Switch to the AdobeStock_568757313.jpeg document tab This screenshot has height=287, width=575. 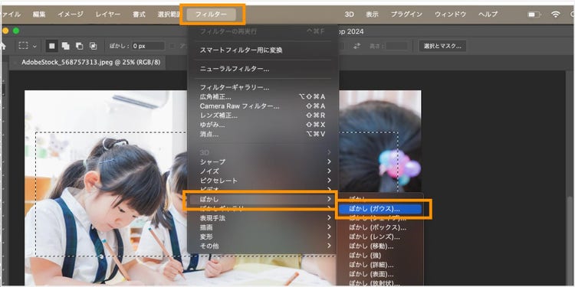90,62
